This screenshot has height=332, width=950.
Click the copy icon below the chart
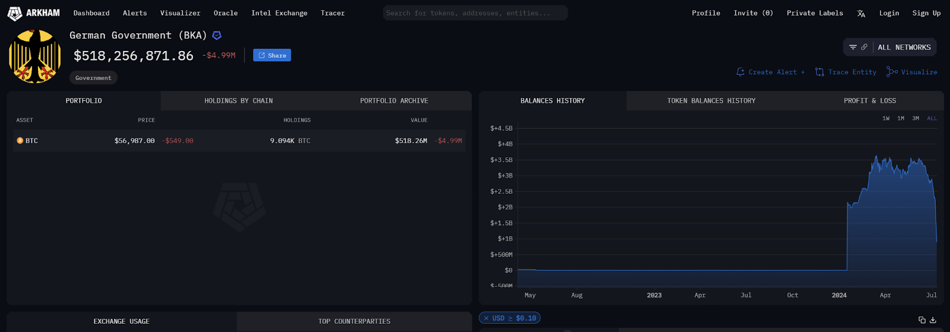click(x=921, y=320)
